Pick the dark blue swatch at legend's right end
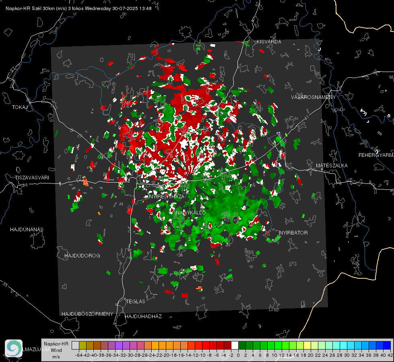 (x=387, y=345)
